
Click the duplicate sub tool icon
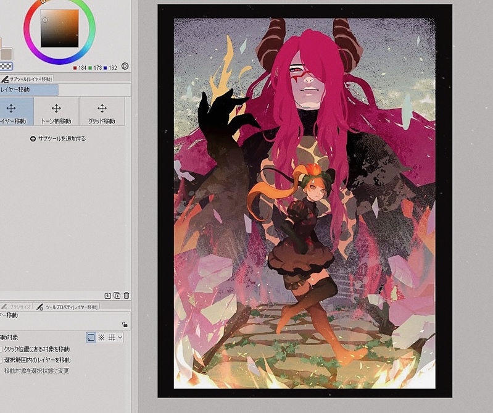pyautogui.click(x=117, y=295)
